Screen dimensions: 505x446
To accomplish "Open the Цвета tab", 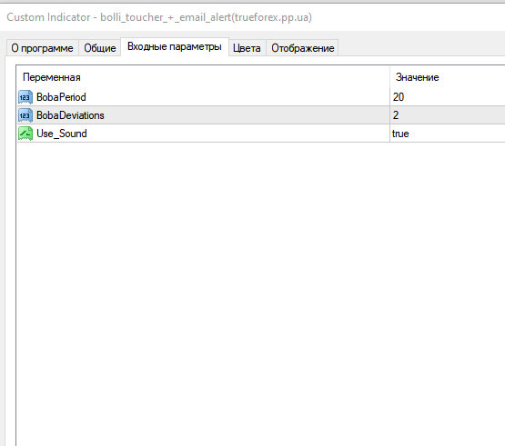I will click(247, 48).
